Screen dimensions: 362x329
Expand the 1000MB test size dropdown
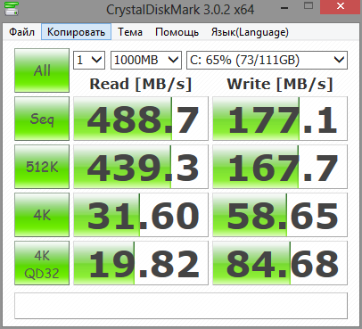point(146,60)
